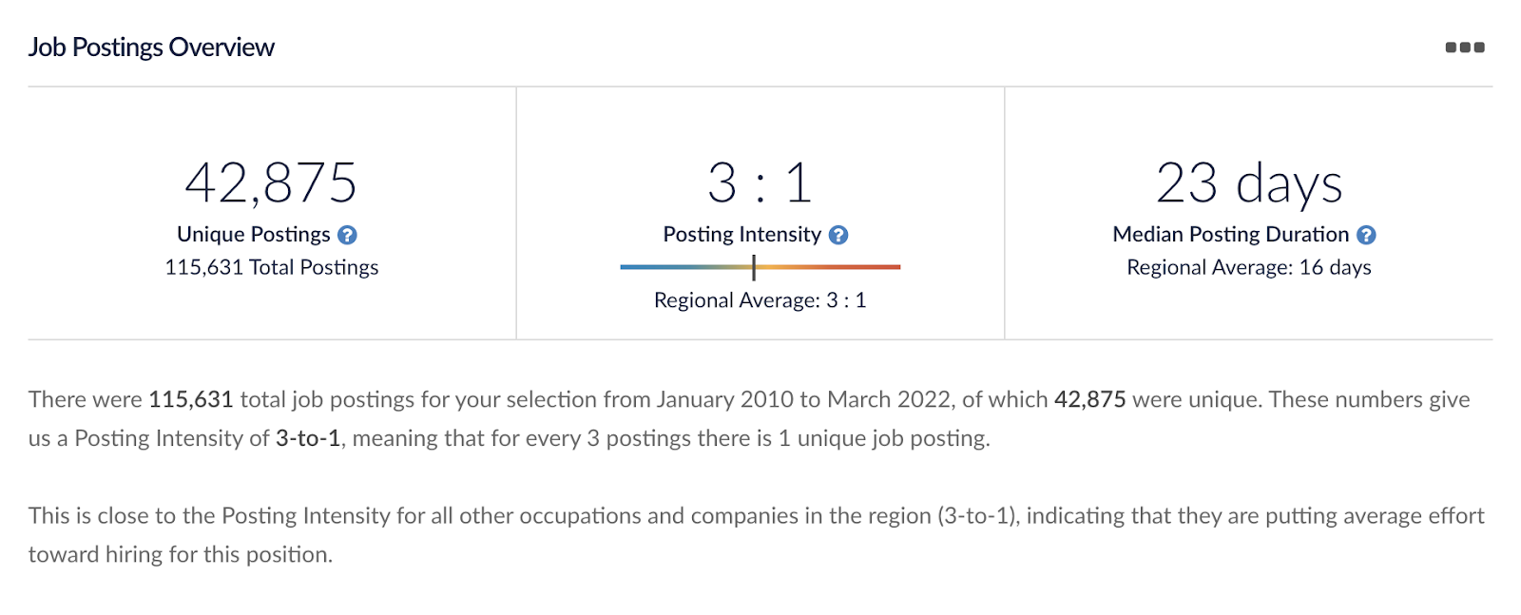Click the large 42,875 figure
The image size is (1521, 615).
tap(271, 183)
